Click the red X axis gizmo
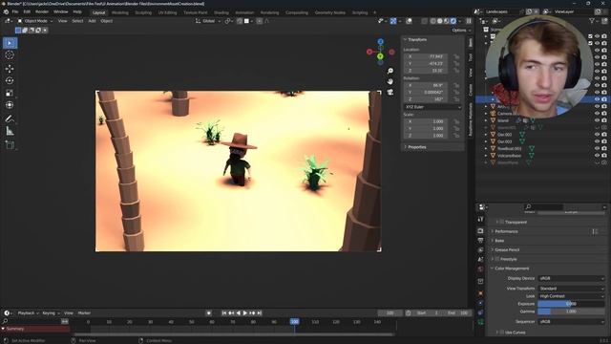 click(369, 52)
